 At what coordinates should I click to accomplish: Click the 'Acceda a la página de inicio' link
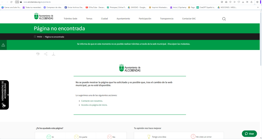(x=94, y=105)
